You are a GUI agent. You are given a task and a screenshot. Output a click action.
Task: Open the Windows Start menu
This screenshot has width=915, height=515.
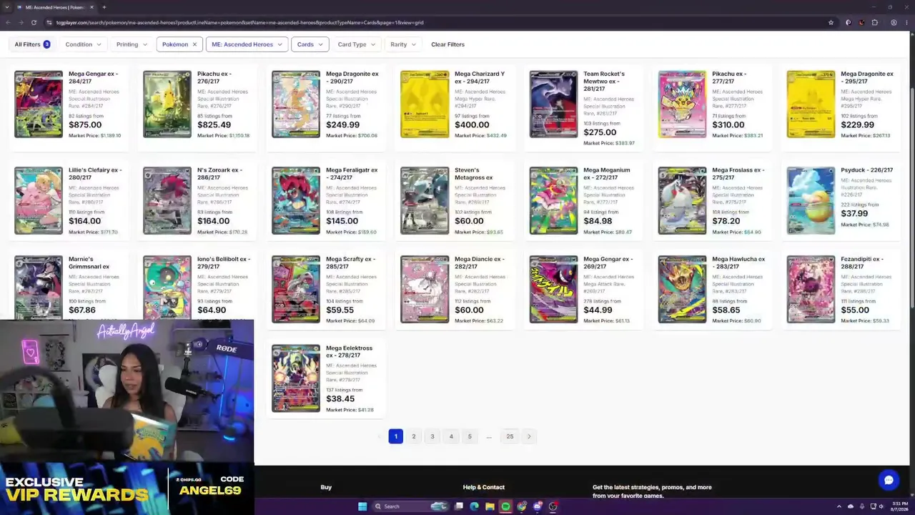[362, 506]
